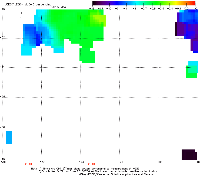Click the latitude axis label "-36"
This screenshot has width=200, height=176.
[x=2, y=96]
